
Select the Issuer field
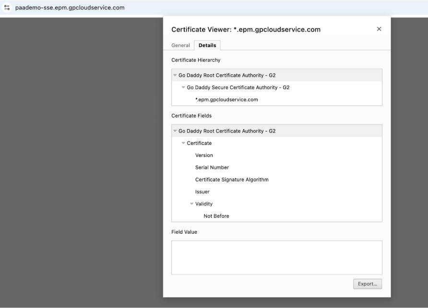202,192
